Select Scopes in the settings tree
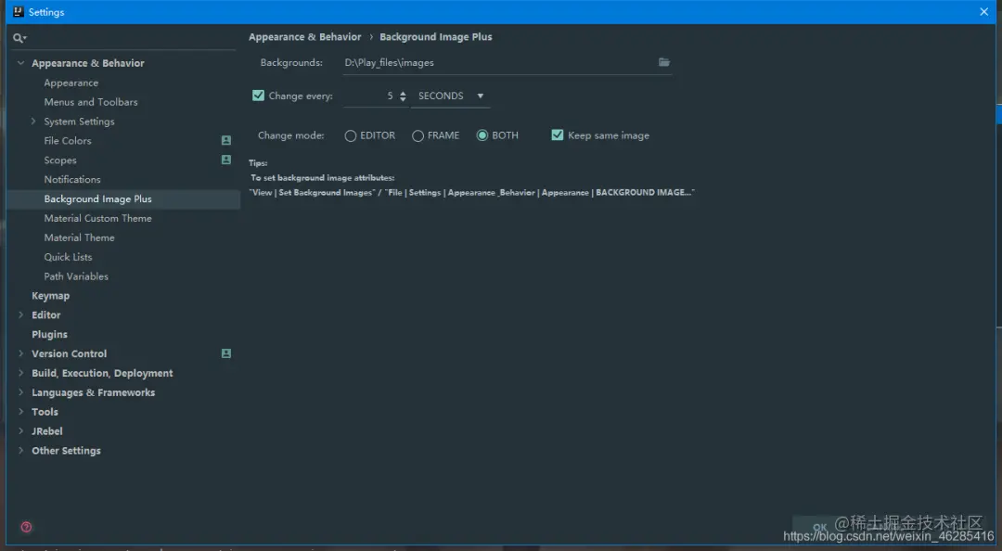Screen dimensions: 1002x551 pos(60,160)
